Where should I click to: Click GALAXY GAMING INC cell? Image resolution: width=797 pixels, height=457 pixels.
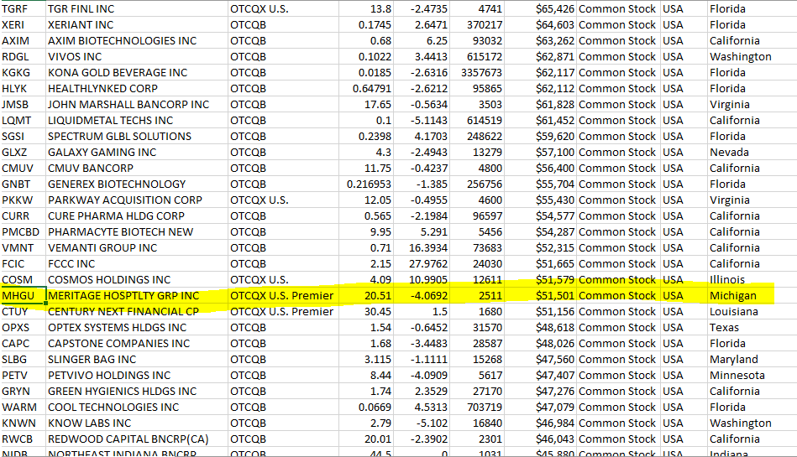(x=137, y=153)
